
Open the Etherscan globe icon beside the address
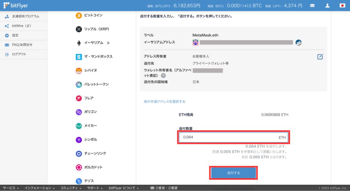(x=298, y=42)
